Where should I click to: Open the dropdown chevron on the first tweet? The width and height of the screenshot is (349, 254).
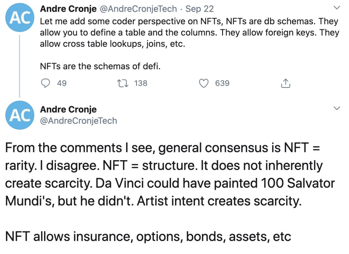pyautogui.click(x=337, y=7)
